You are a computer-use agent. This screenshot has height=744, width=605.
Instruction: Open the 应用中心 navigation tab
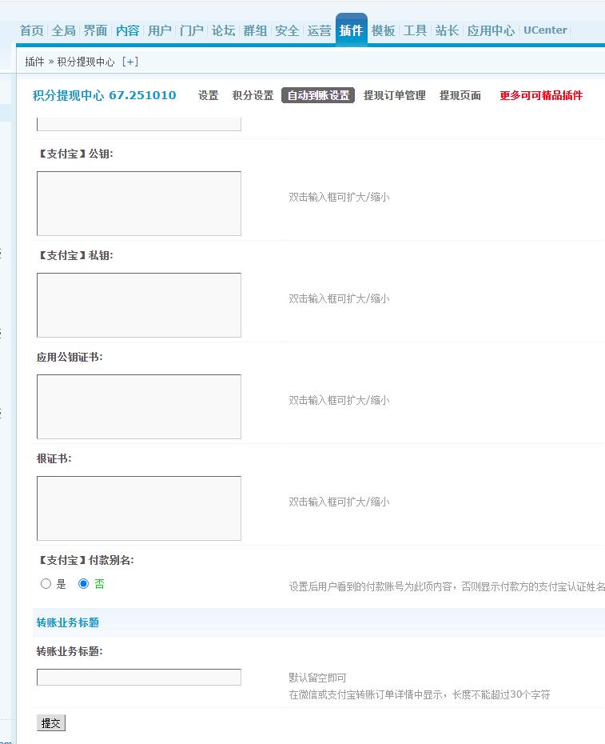(x=491, y=30)
